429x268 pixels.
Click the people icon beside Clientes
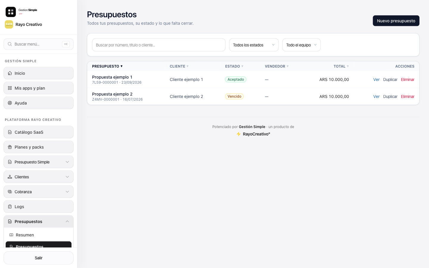10,177
